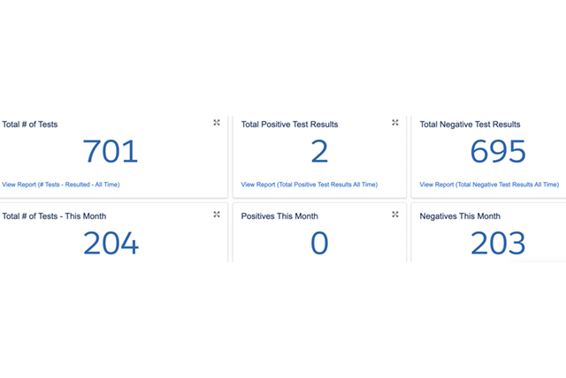Open View Report for # Tests - Resulted
This screenshot has width=566, height=378.
(x=61, y=185)
